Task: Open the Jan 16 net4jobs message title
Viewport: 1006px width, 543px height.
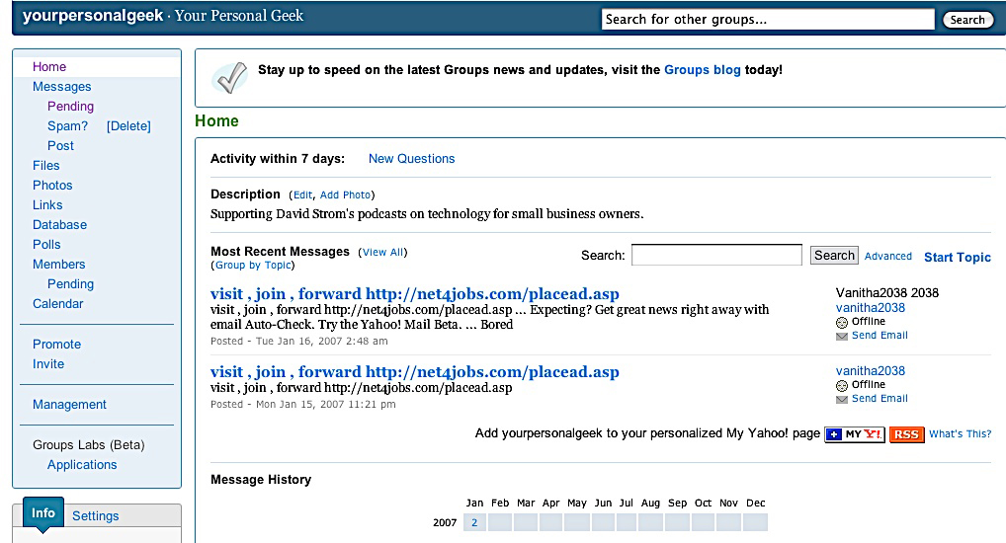Action: (x=414, y=293)
